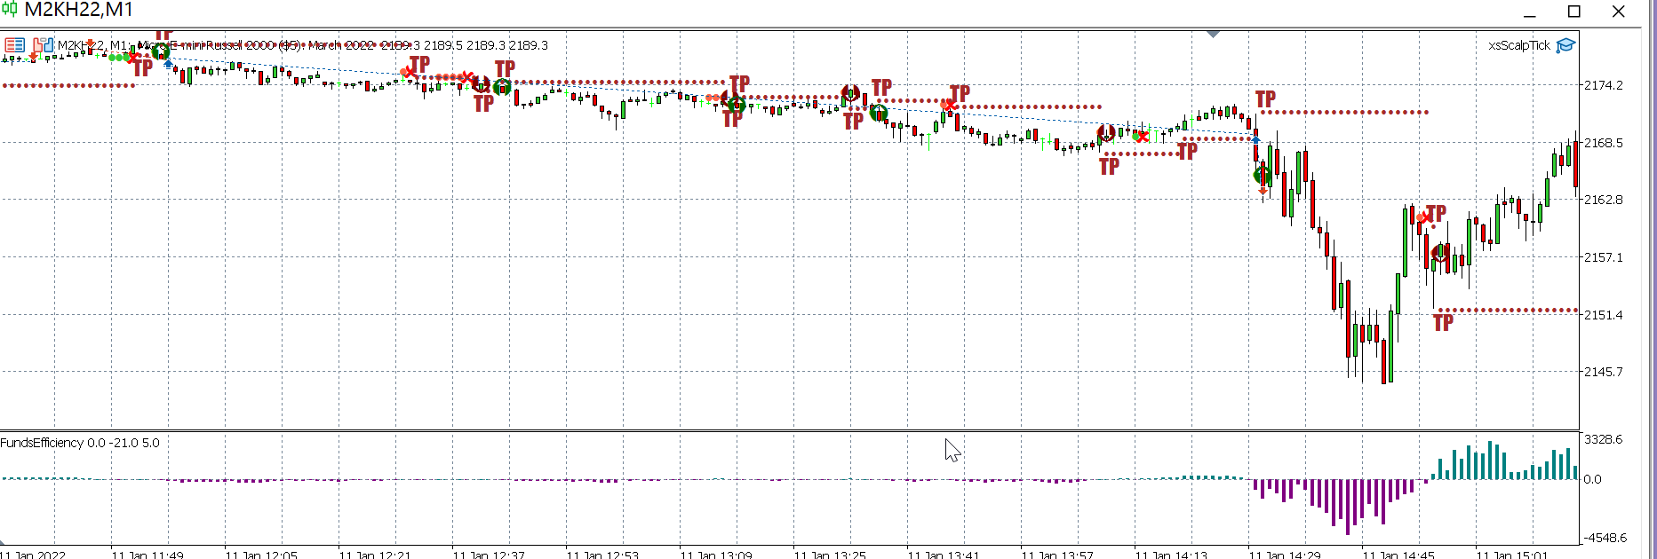Image resolution: width=1657 pixels, height=559 pixels.
Task: Click the 11 Jan 11:49 time label
Action: 147,555
